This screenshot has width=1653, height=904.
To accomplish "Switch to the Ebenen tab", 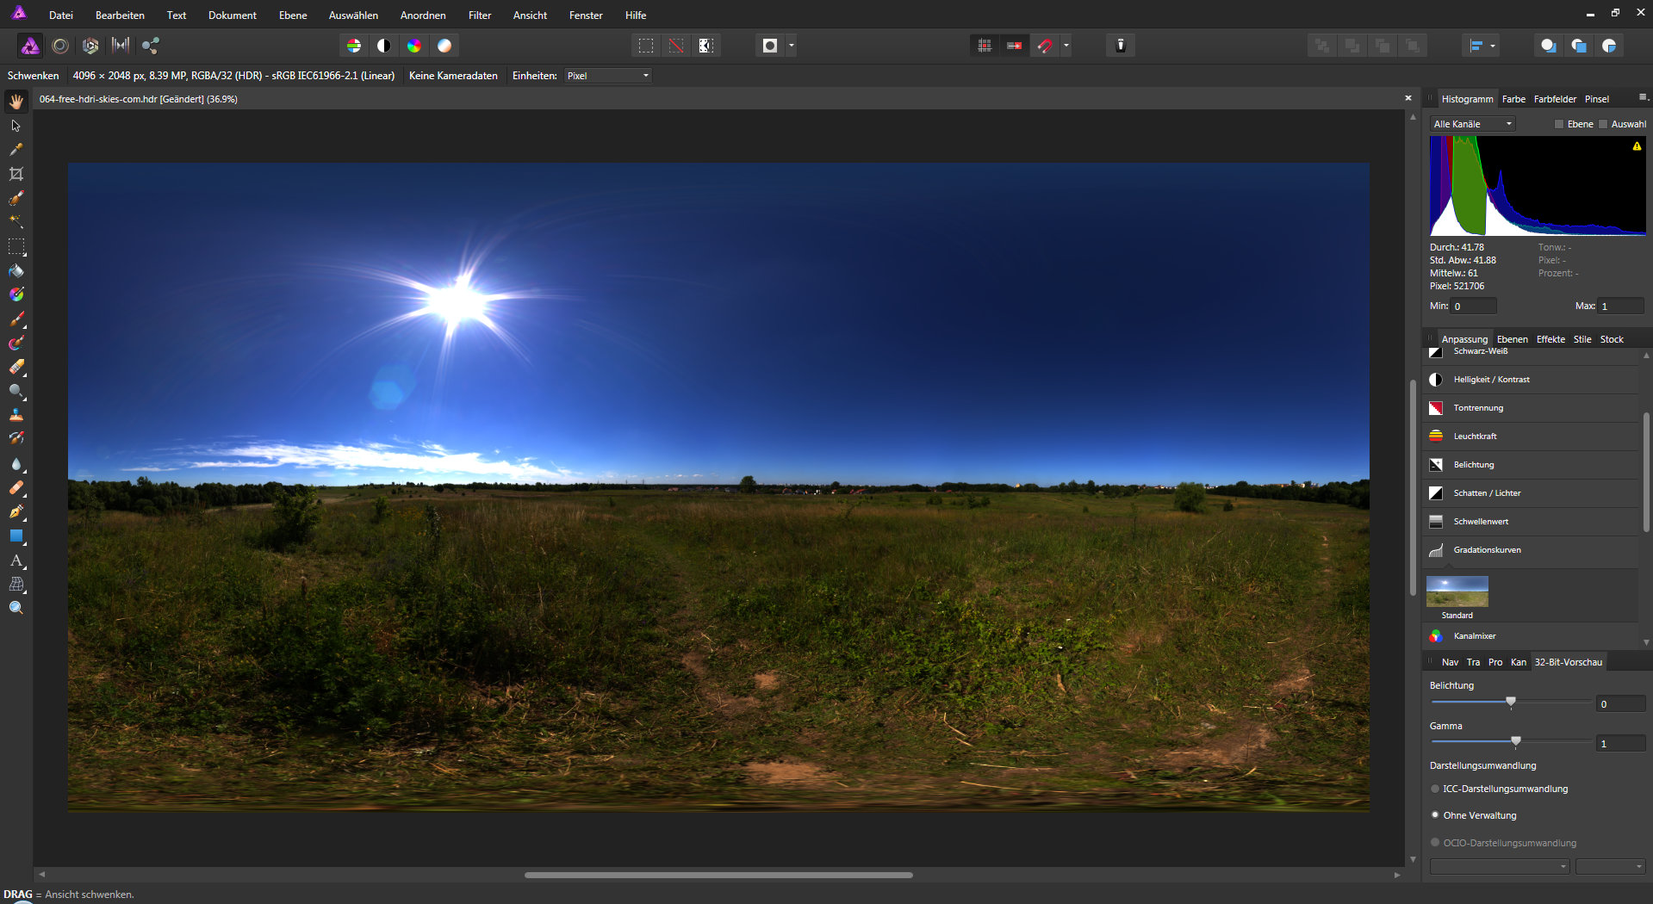I will pyautogui.click(x=1512, y=339).
